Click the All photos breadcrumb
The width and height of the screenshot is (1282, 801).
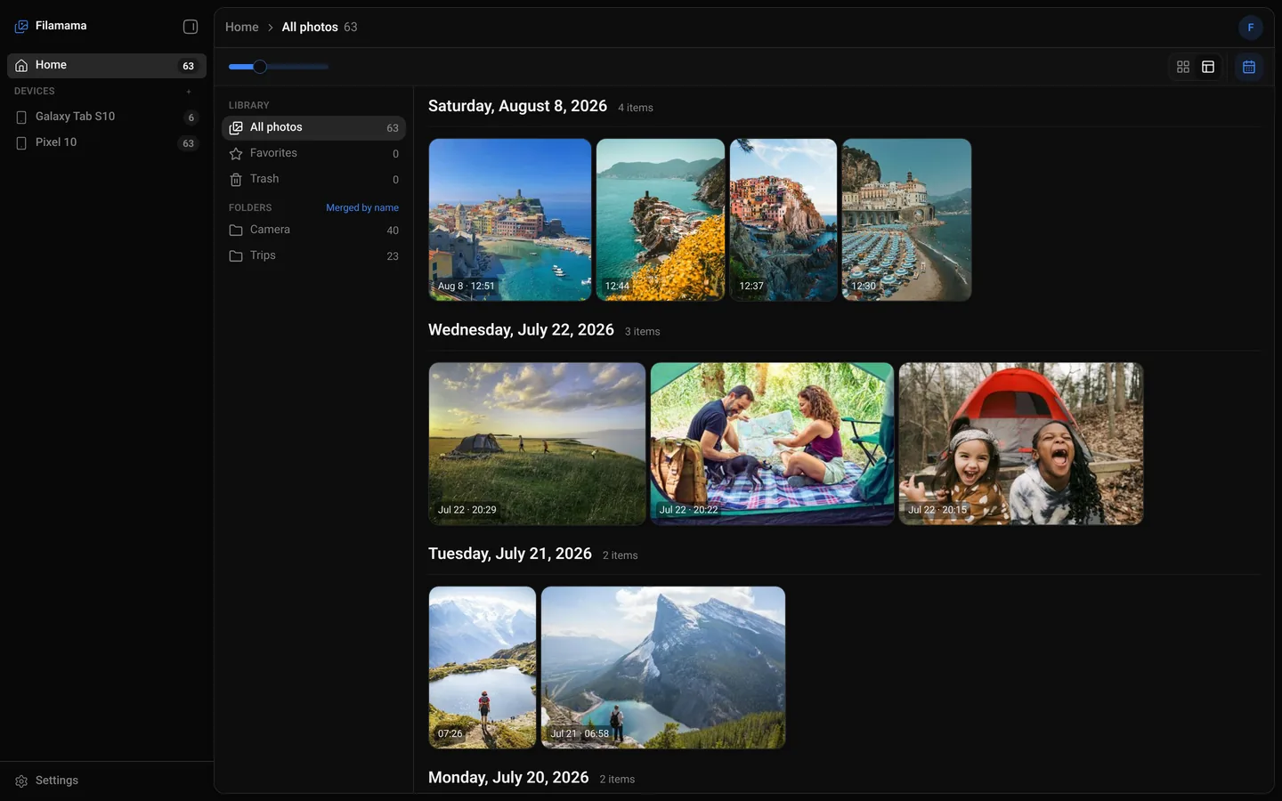point(310,28)
